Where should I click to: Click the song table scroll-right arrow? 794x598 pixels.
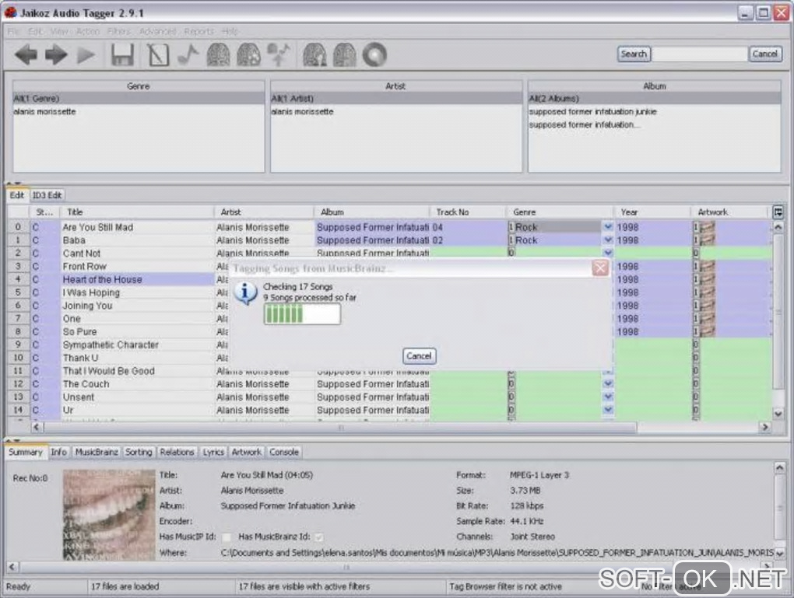[764, 428]
